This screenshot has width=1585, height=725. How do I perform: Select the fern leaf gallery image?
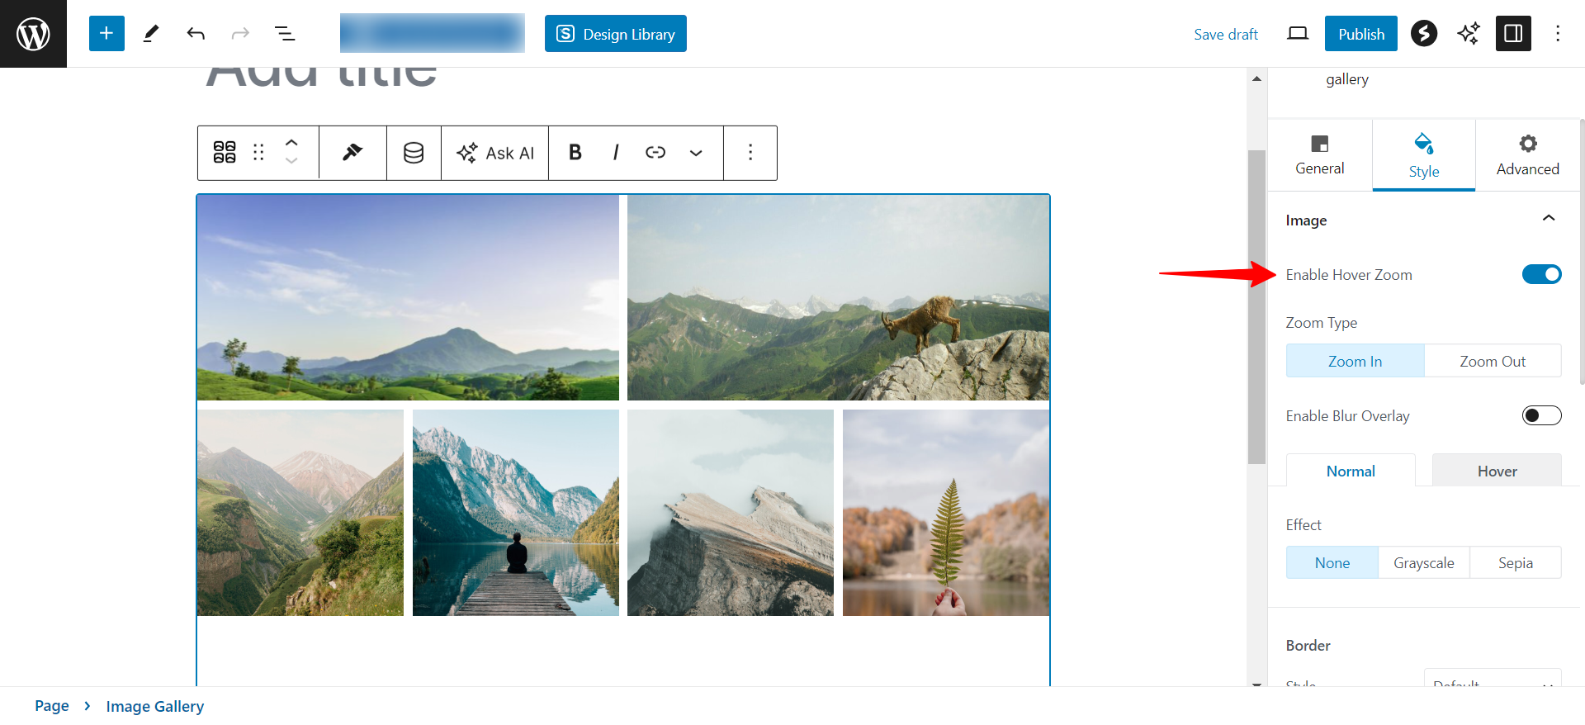(945, 513)
